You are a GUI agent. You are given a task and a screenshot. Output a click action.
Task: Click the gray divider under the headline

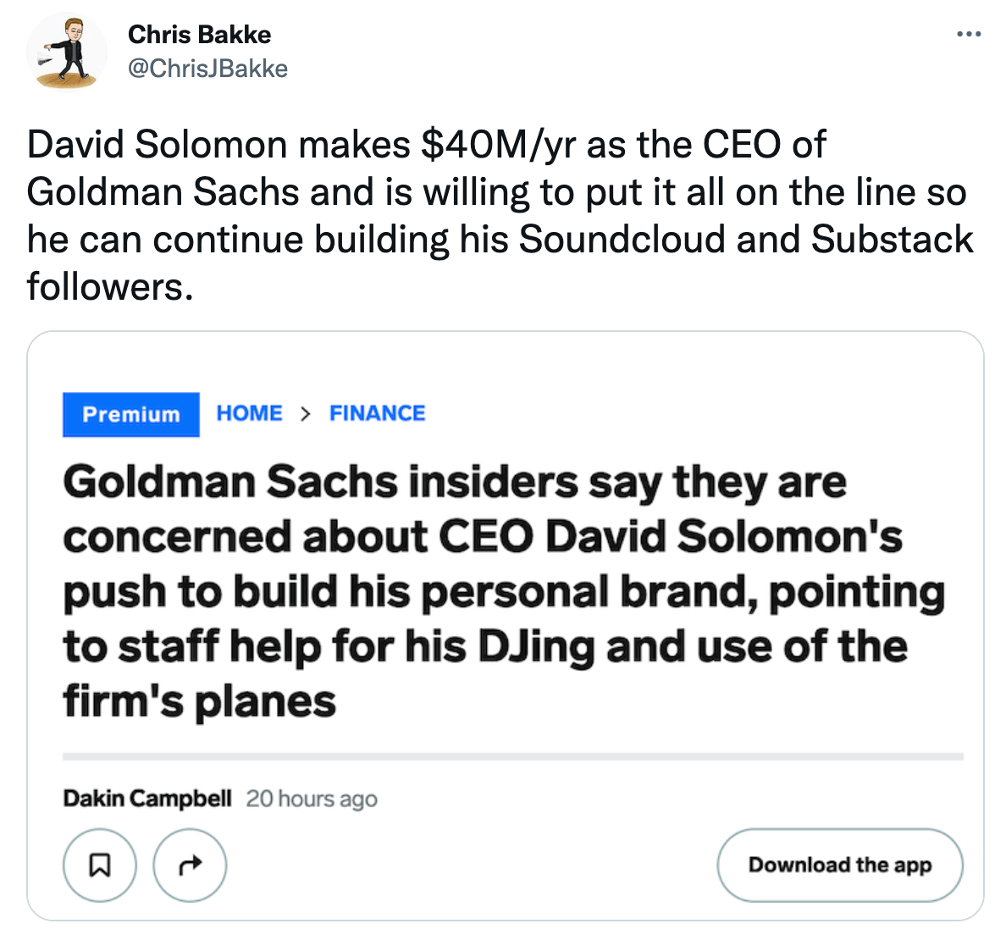pyautogui.click(x=512, y=756)
